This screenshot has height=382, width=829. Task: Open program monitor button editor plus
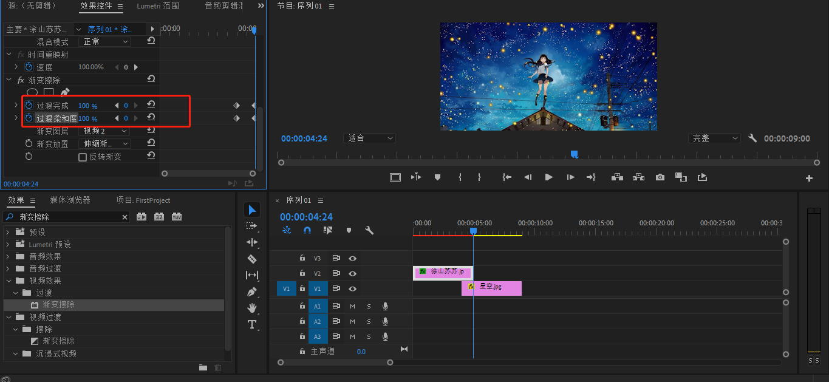[x=809, y=178]
